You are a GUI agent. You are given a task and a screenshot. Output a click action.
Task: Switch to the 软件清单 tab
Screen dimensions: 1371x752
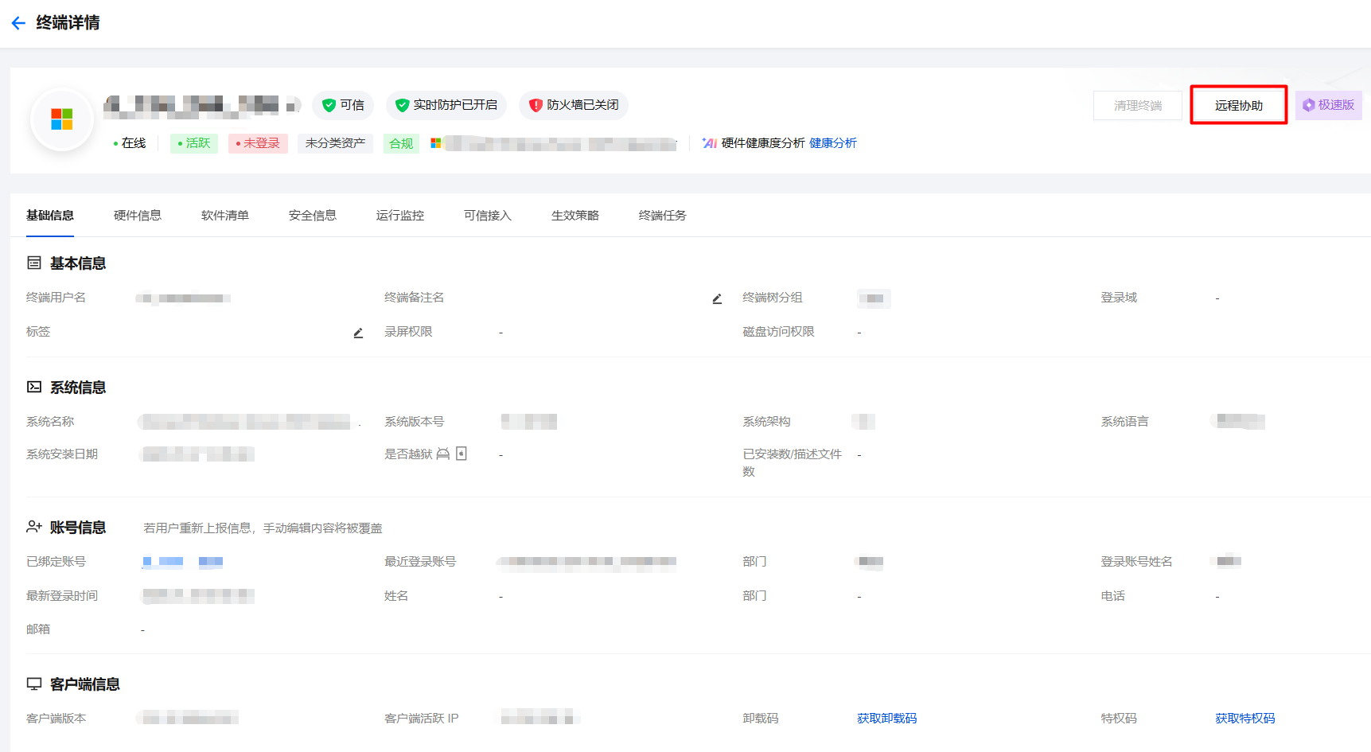(225, 216)
